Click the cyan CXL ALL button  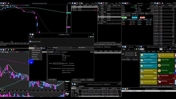(x=134, y=18)
